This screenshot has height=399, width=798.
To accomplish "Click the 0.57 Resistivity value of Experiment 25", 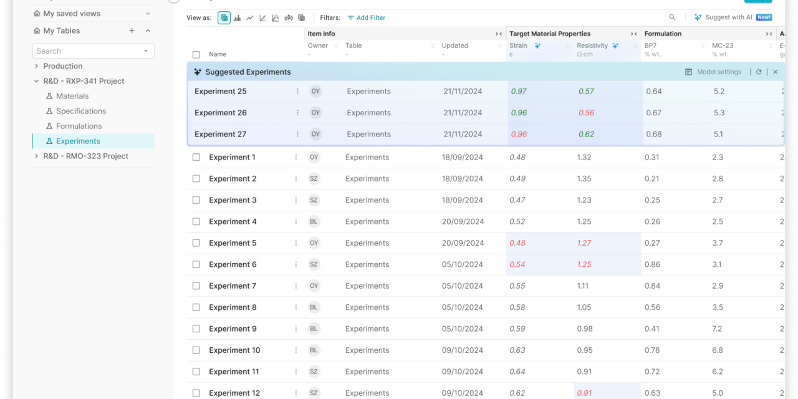I will [586, 92].
